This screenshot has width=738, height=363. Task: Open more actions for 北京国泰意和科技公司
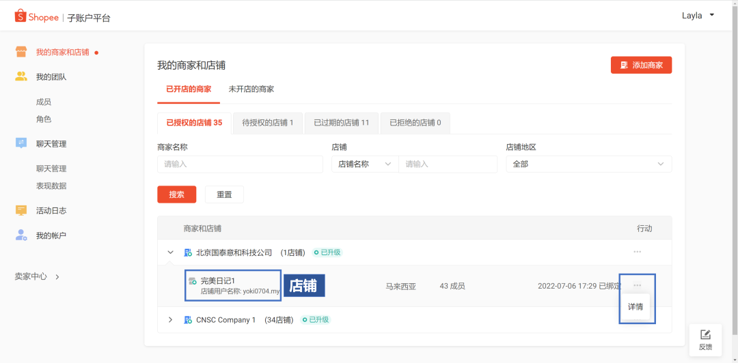[637, 252]
